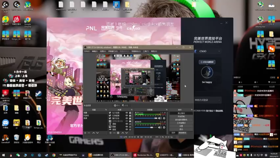Image resolution: width=280 pixels, height=158 pixels.
Task: Open Chrome from the taskbar
Action: click(x=54, y=155)
